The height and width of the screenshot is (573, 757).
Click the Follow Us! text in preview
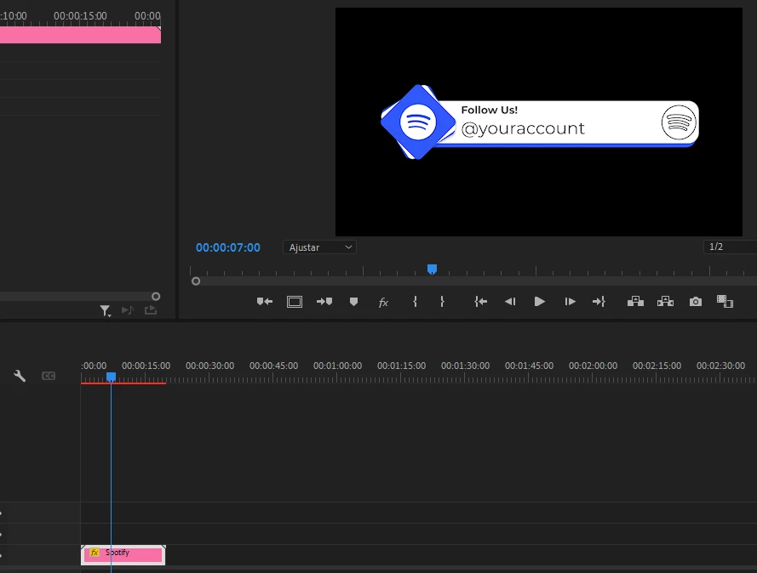point(490,110)
